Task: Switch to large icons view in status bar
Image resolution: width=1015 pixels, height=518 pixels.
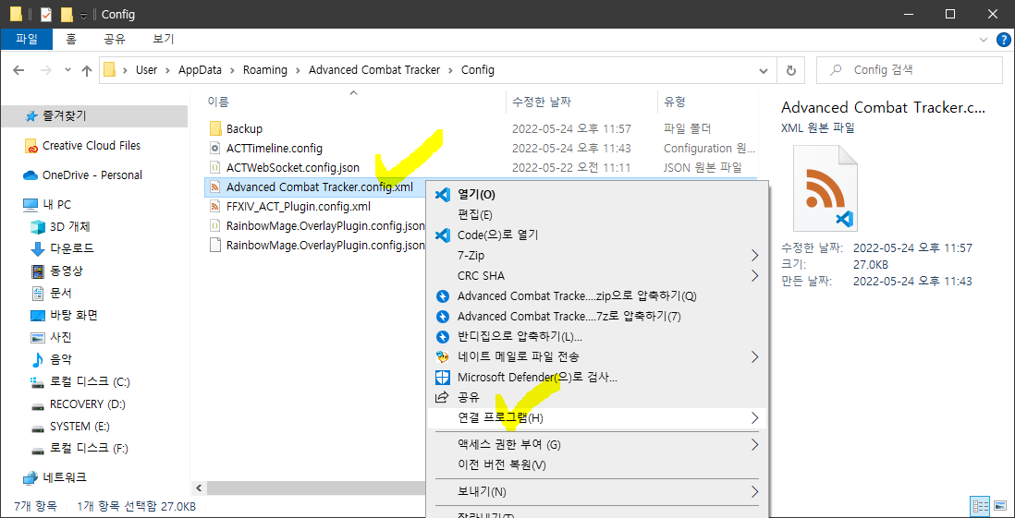Action: pyautogui.click(x=1000, y=505)
